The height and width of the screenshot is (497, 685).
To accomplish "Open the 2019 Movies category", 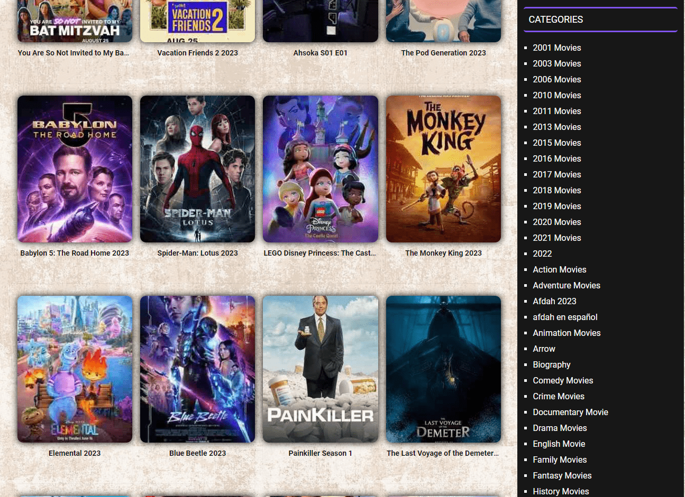I will click(x=557, y=206).
